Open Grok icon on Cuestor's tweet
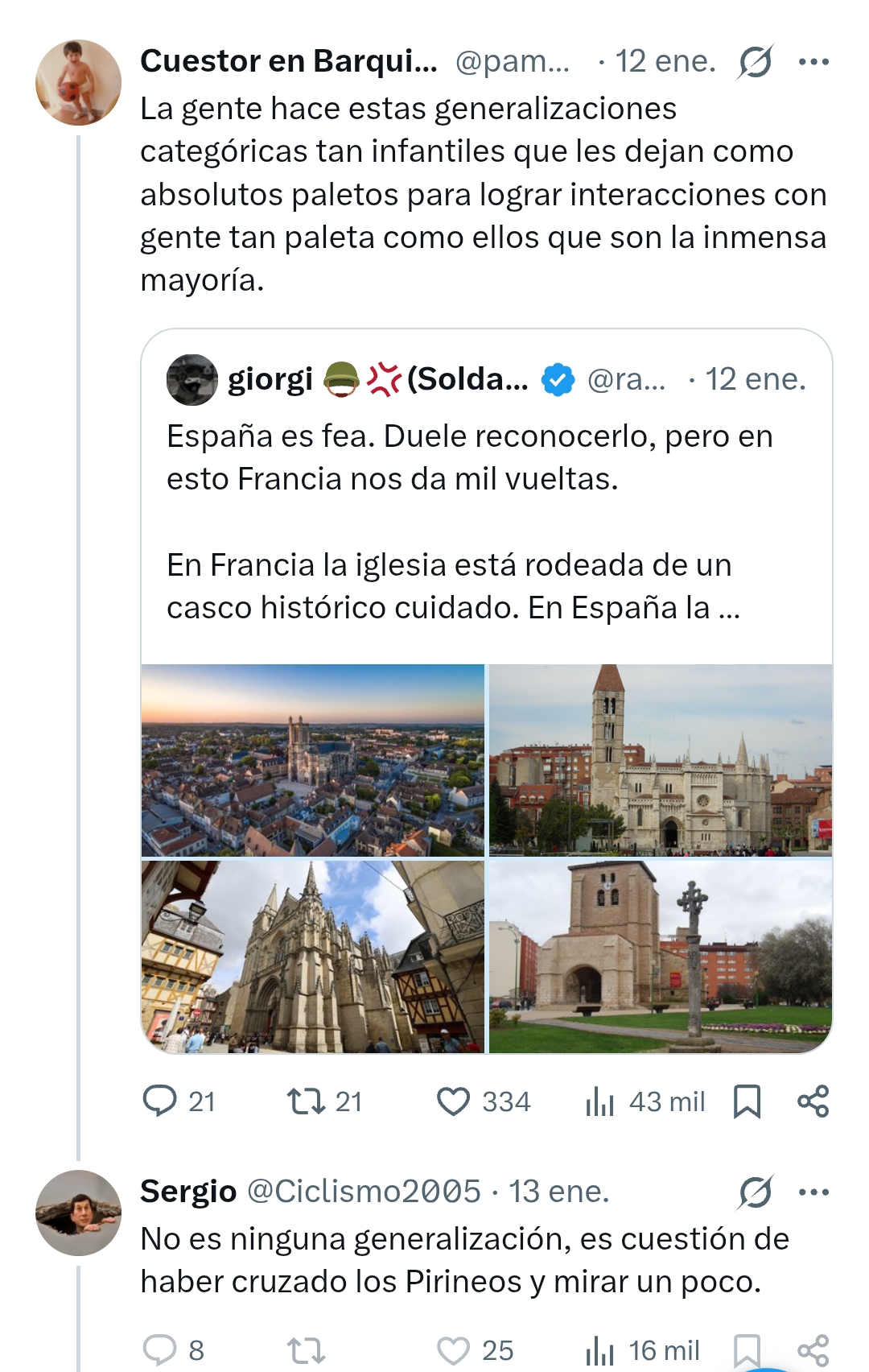Viewport: 869px width, 1372px height. click(755, 62)
